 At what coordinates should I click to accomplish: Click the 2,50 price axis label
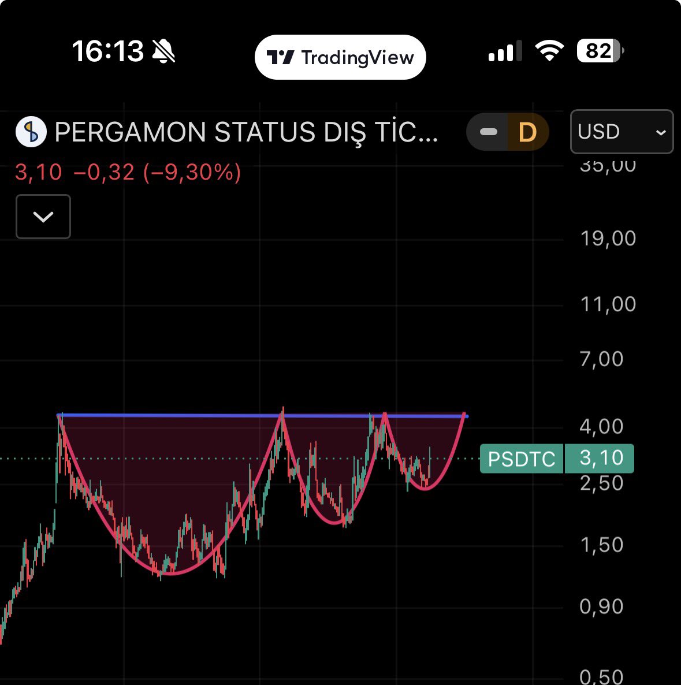[601, 483]
